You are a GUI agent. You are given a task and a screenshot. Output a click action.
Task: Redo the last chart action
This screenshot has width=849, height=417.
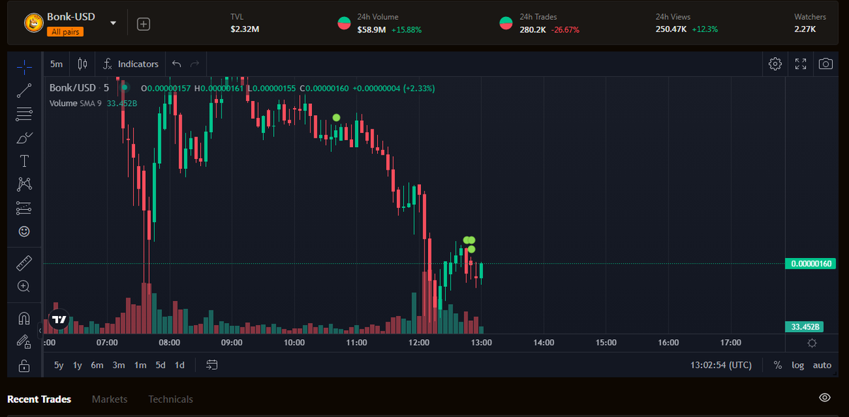(195, 64)
